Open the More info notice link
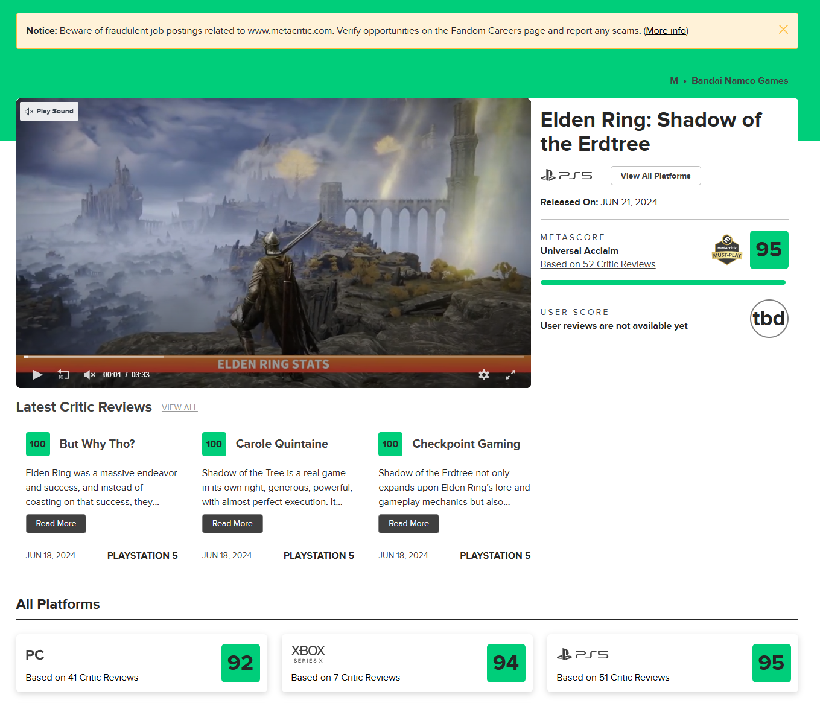 [666, 31]
